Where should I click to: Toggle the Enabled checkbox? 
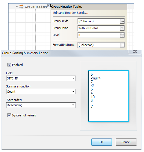[x=9, y=65]
